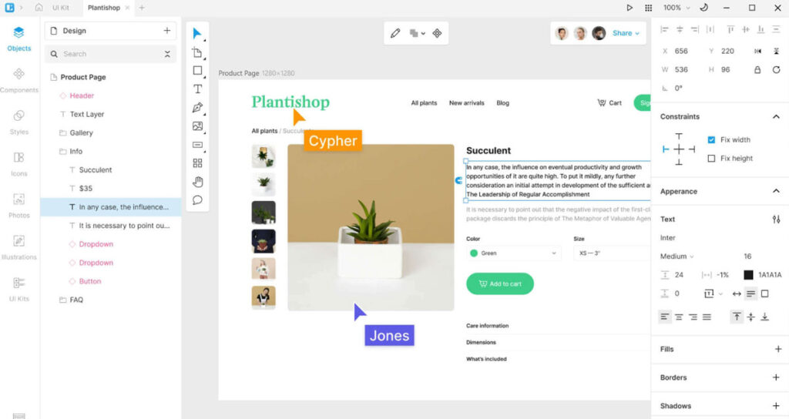Click the Play preview icon
The image size is (789, 419).
point(630,8)
